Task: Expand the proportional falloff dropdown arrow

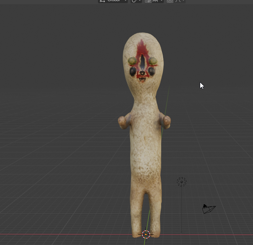Action: [x=183, y=1]
